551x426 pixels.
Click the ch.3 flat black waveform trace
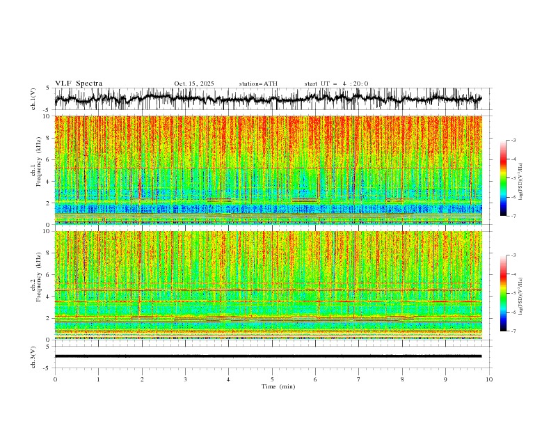coord(268,356)
